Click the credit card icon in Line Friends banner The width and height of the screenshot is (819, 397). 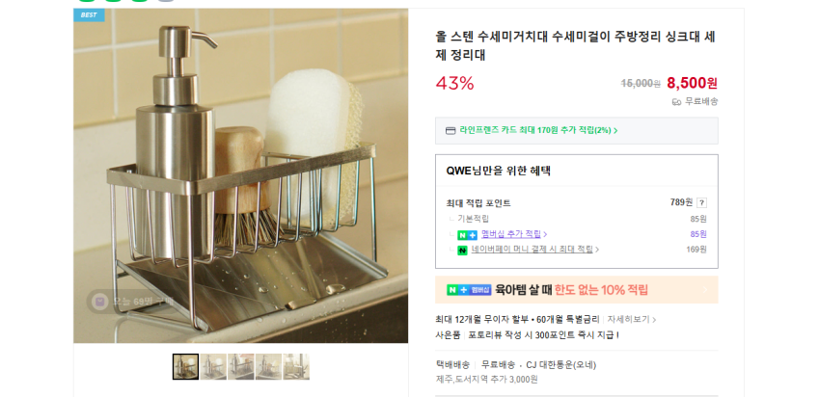click(450, 130)
